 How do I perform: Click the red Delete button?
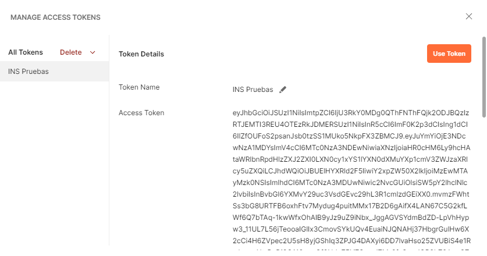click(x=71, y=52)
